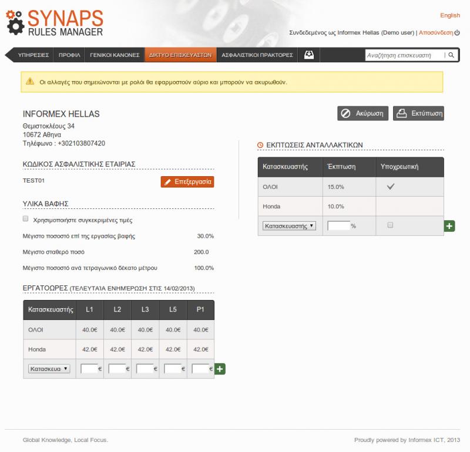Click the checkmark in the ΟΛΟΙ discount row

click(x=390, y=187)
